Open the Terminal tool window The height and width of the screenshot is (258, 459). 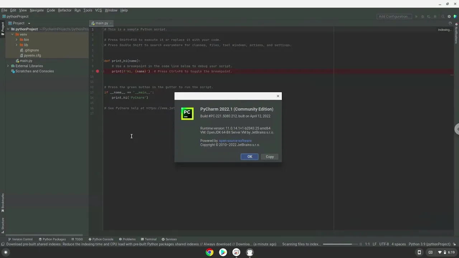click(148, 239)
